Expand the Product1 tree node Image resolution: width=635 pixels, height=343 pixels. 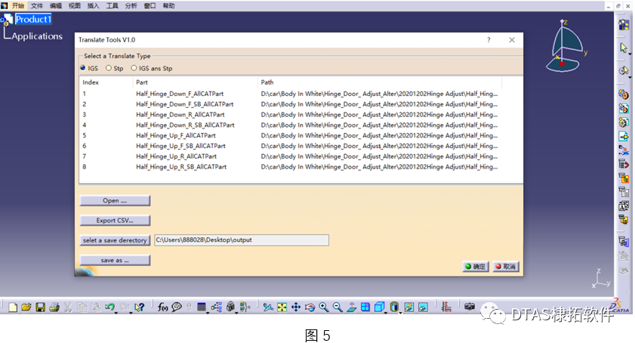point(8,19)
